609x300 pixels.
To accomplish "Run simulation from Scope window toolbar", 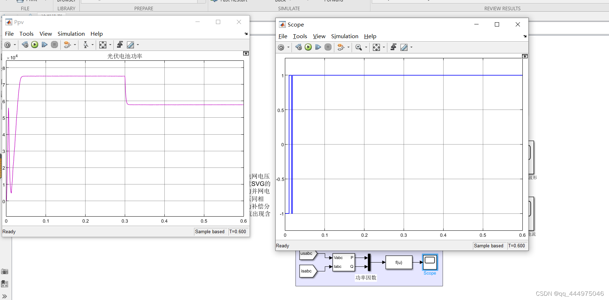I will point(308,47).
